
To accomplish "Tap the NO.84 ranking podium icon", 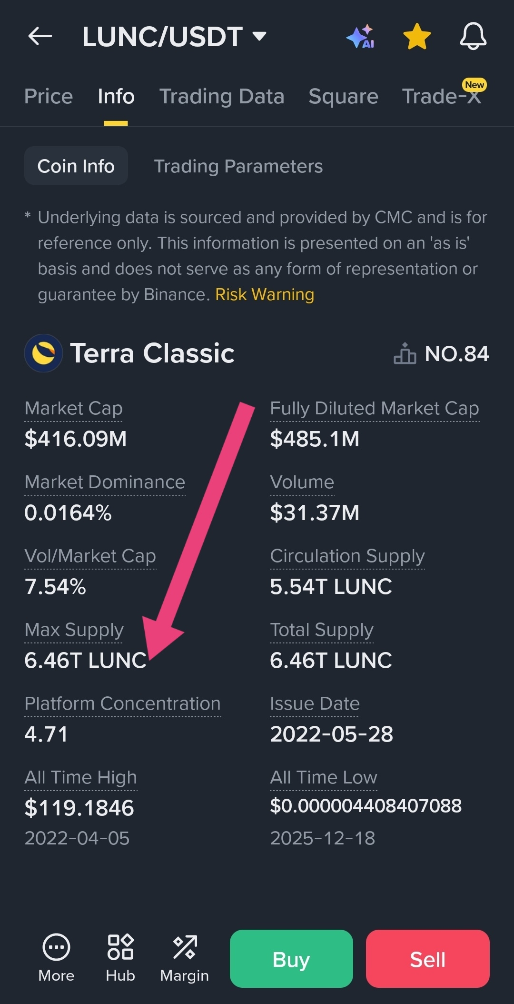I will 405,353.
